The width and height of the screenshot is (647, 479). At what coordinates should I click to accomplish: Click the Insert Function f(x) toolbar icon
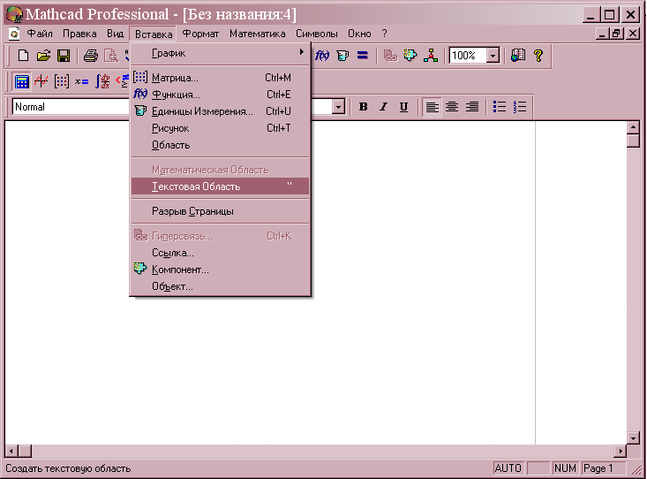(x=322, y=56)
